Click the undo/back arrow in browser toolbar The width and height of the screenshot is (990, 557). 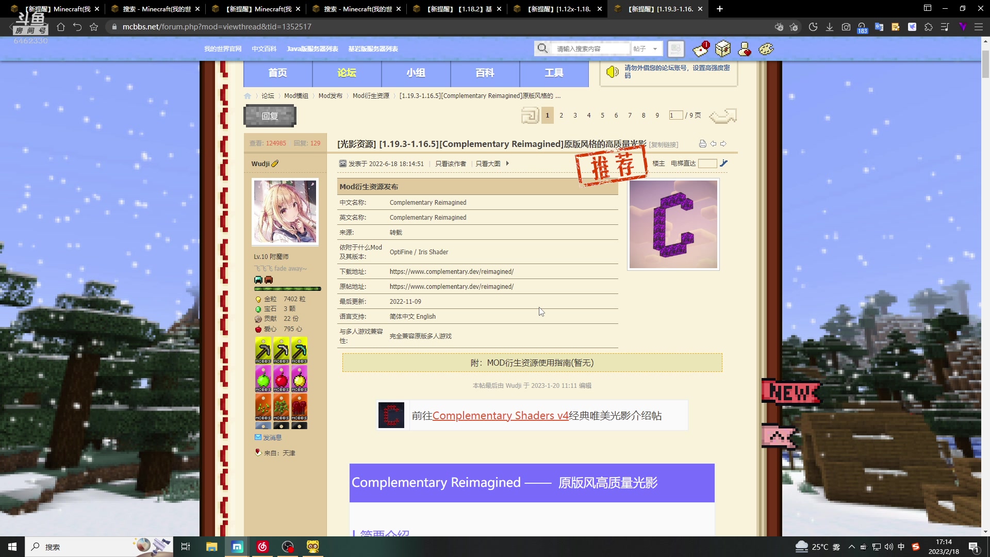77,27
